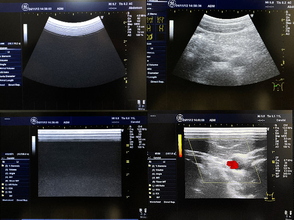Viewport: 294px width, 220px height.
Task: Click the Exit row below the body pattern icons
Action: (x=157, y=44)
